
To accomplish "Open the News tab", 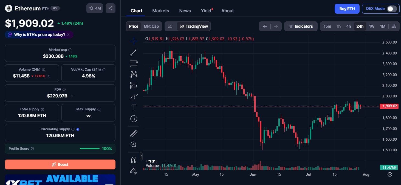I will click(x=185, y=11).
